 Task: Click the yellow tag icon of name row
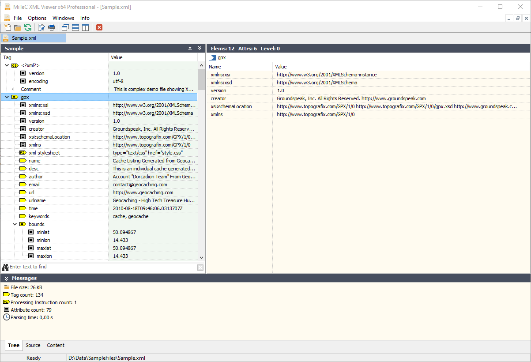pos(23,161)
